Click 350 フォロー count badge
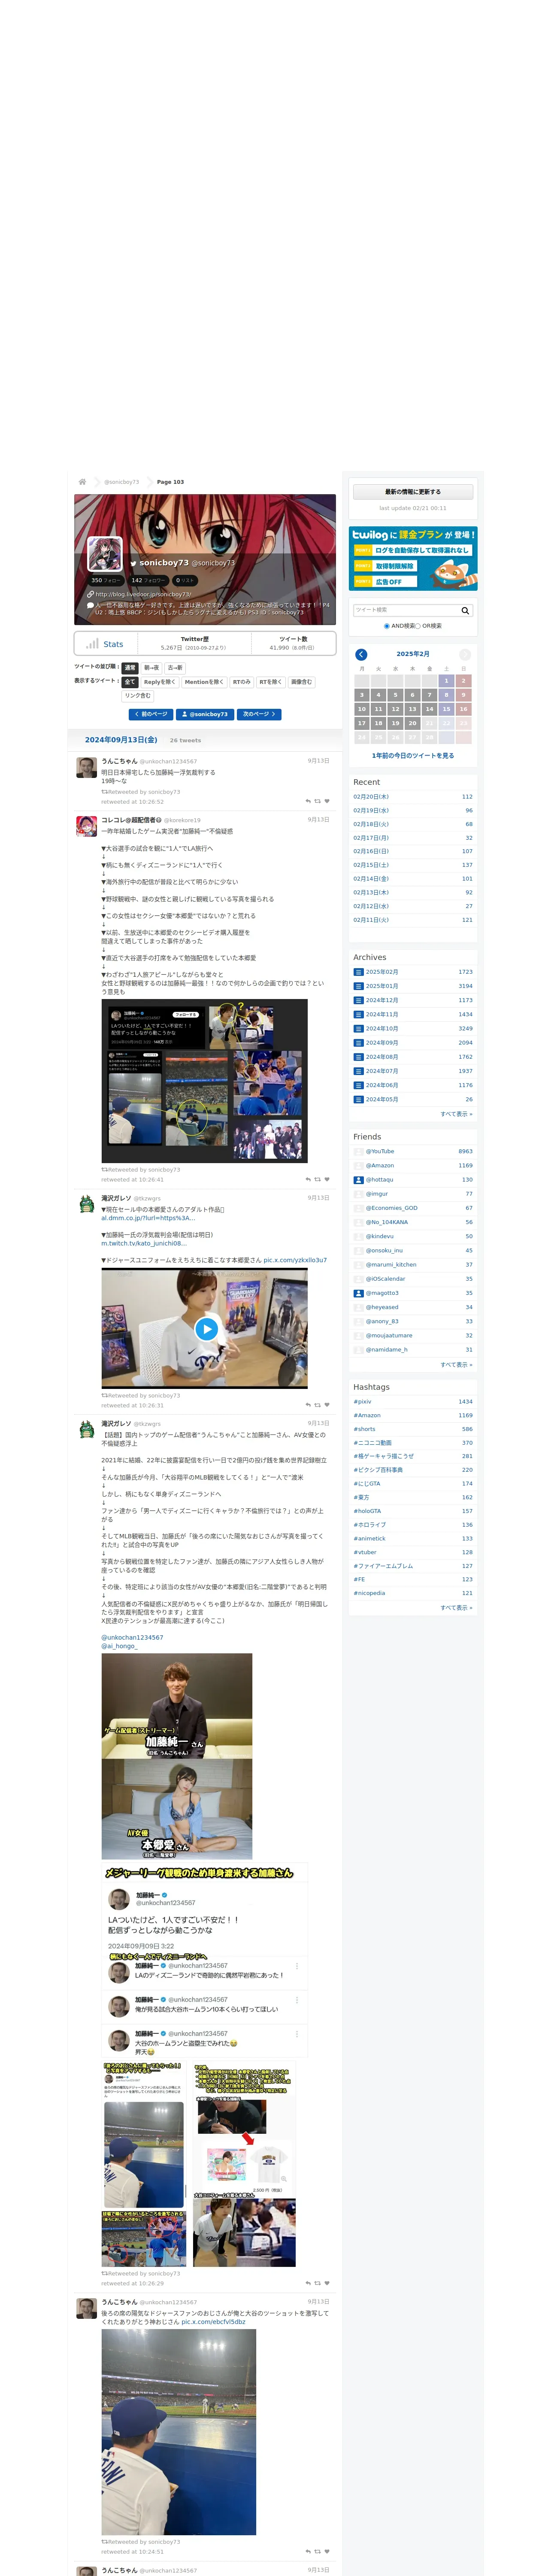This screenshot has height=2576, width=551. pyautogui.click(x=106, y=580)
